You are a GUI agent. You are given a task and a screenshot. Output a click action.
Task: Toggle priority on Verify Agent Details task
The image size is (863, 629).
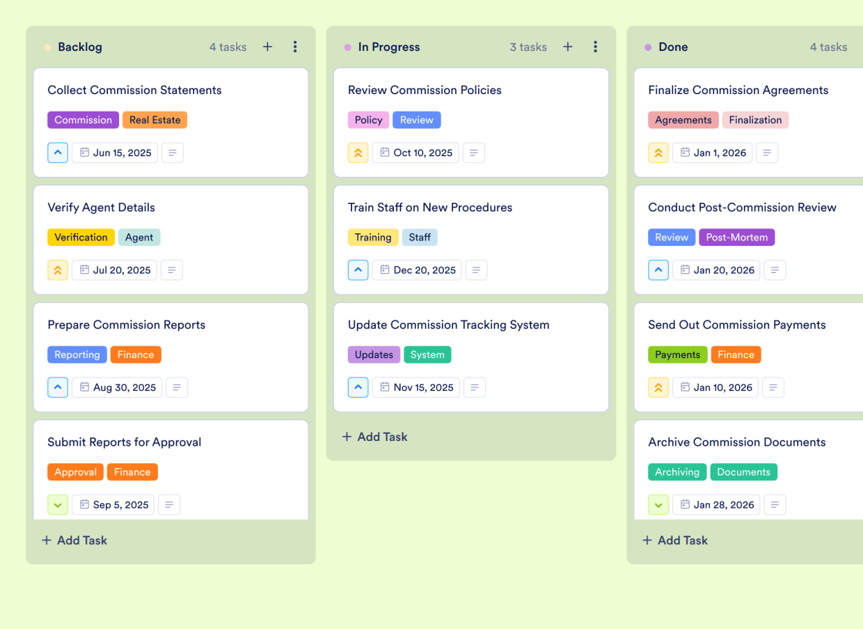[58, 270]
